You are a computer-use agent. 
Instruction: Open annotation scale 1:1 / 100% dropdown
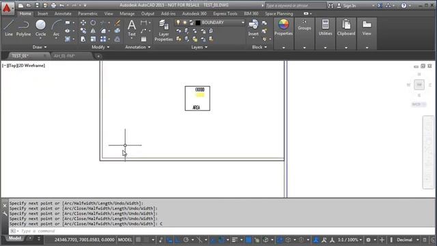pos(350,240)
